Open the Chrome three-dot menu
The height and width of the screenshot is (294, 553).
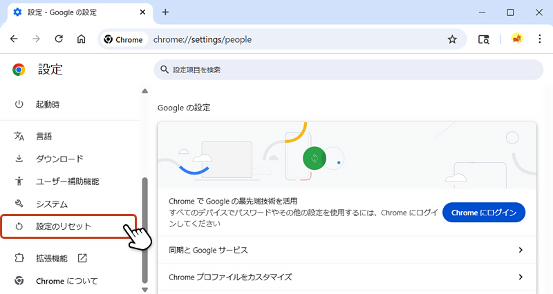(540, 39)
